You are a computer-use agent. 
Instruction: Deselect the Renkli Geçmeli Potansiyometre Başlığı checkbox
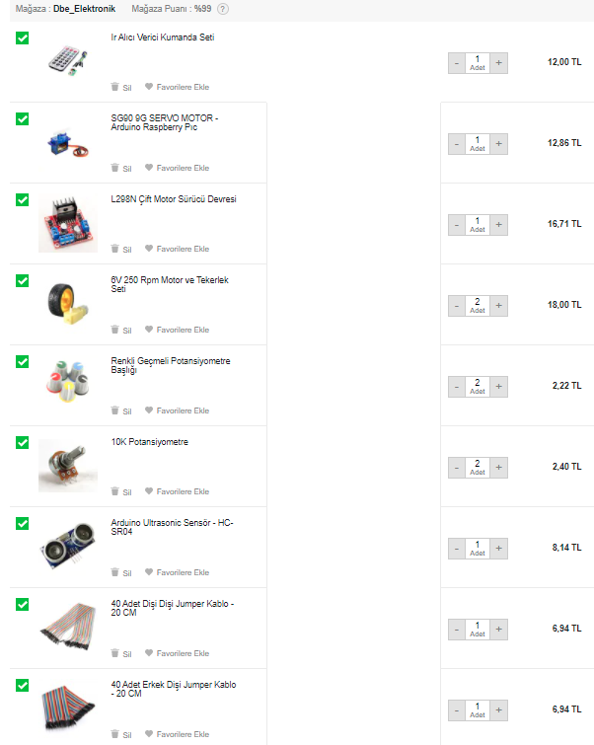click(x=23, y=361)
